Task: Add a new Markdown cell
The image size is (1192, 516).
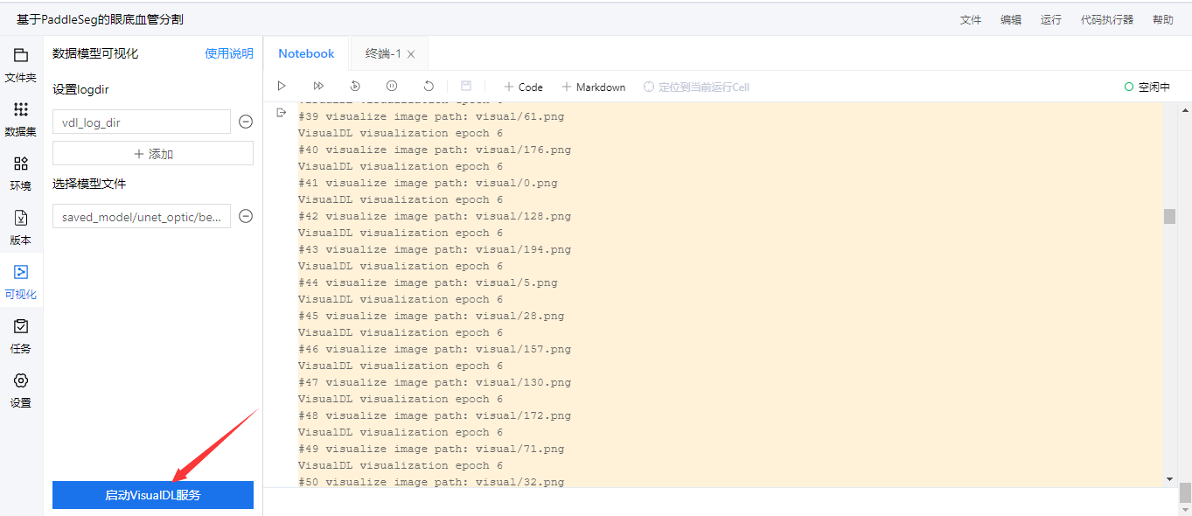Action: coord(593,87)
